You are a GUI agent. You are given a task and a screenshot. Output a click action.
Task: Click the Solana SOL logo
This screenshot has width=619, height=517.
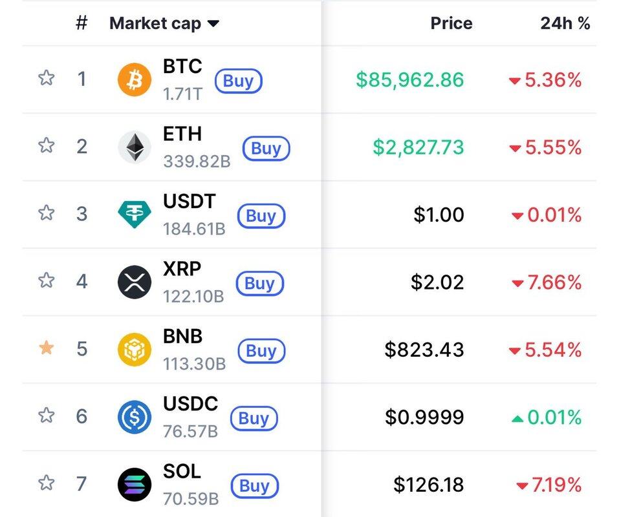point(135,485)
